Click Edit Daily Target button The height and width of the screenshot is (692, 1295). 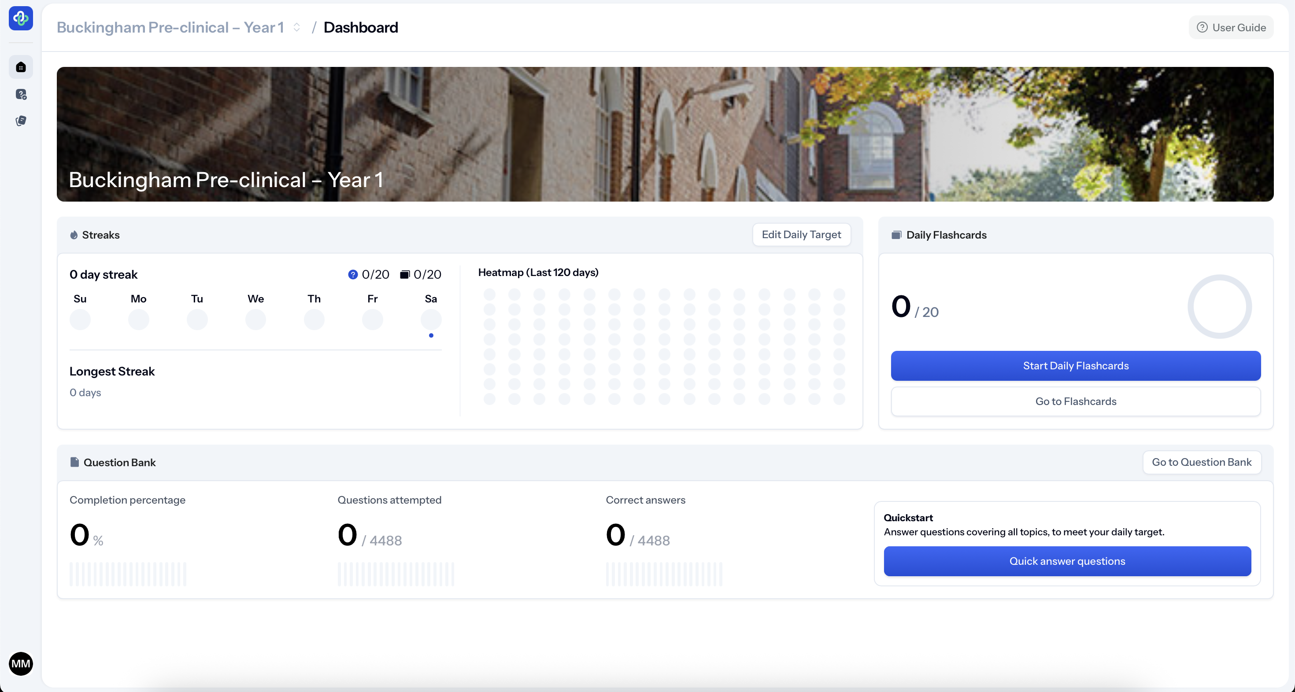pyautogui.click(x=801, y=235)
